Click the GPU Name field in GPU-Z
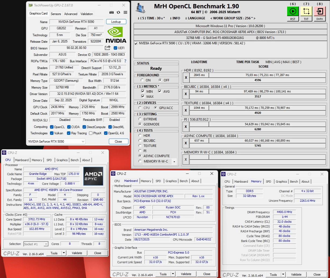Screen dimensions: 330x278 pos(76,22)
